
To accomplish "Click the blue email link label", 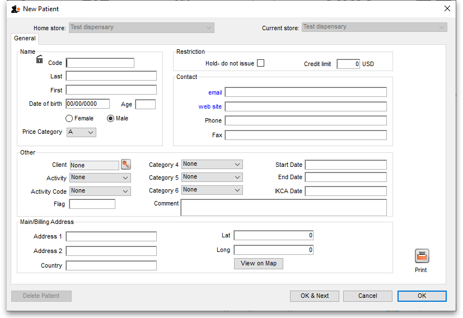I will pyautogui.click(x=215, y=92).
